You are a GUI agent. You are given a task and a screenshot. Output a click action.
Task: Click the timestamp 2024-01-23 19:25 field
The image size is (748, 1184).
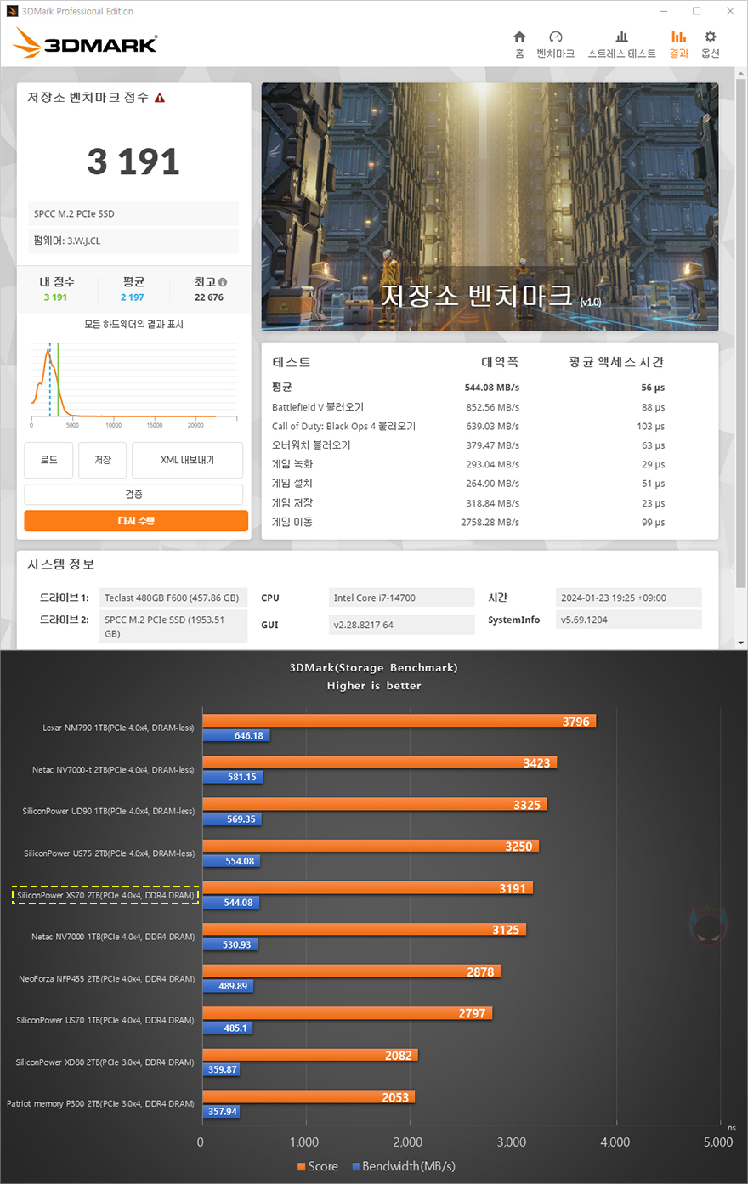tap(629, 598)
